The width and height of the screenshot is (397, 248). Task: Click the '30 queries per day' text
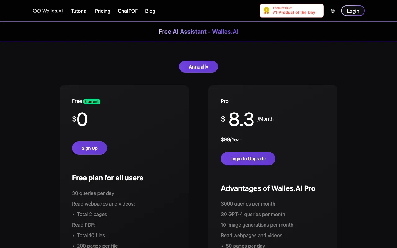[93, 193]
